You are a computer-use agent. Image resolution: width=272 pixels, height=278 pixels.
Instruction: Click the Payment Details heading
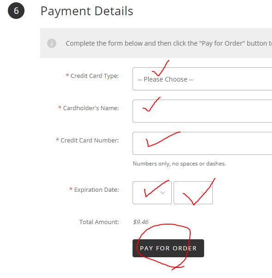(87, 11)
